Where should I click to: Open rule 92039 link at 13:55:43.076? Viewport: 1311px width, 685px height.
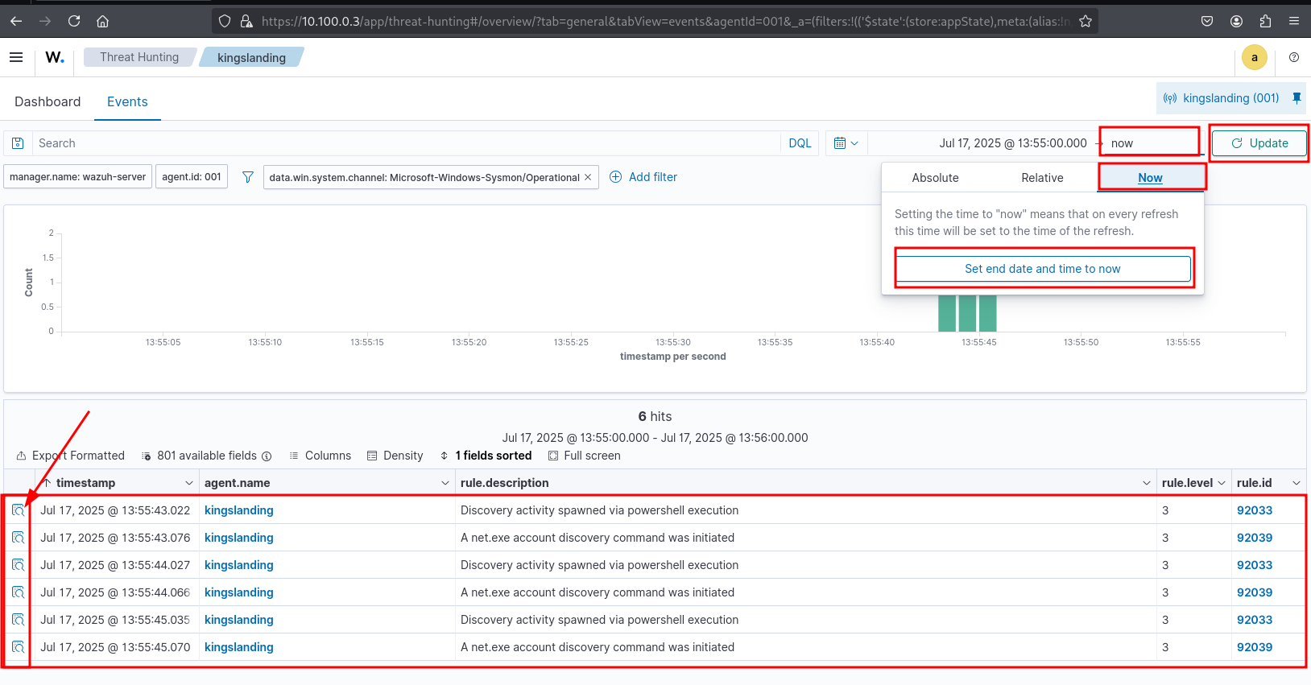point(1255,538)
